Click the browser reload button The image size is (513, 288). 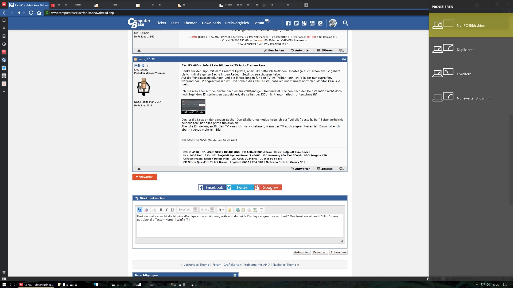(31, 13)
